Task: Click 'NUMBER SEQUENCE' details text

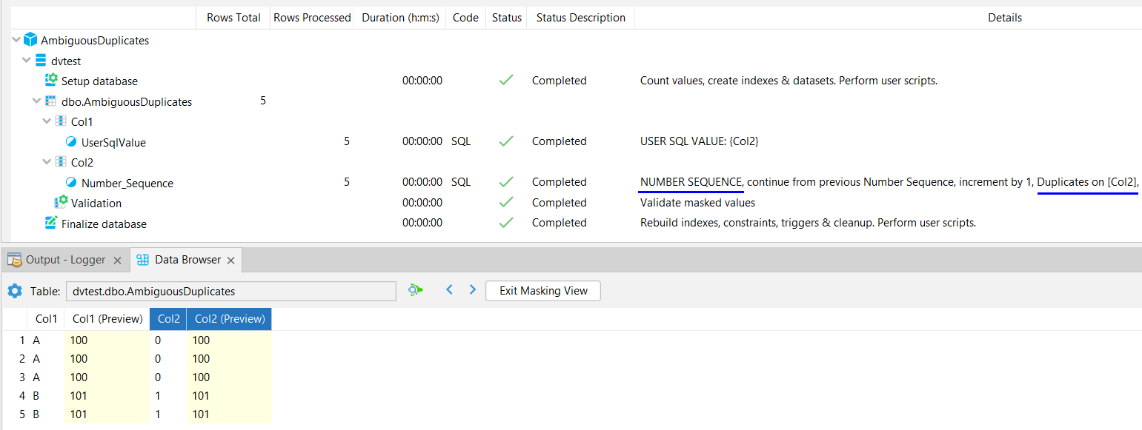Action: 691,182
